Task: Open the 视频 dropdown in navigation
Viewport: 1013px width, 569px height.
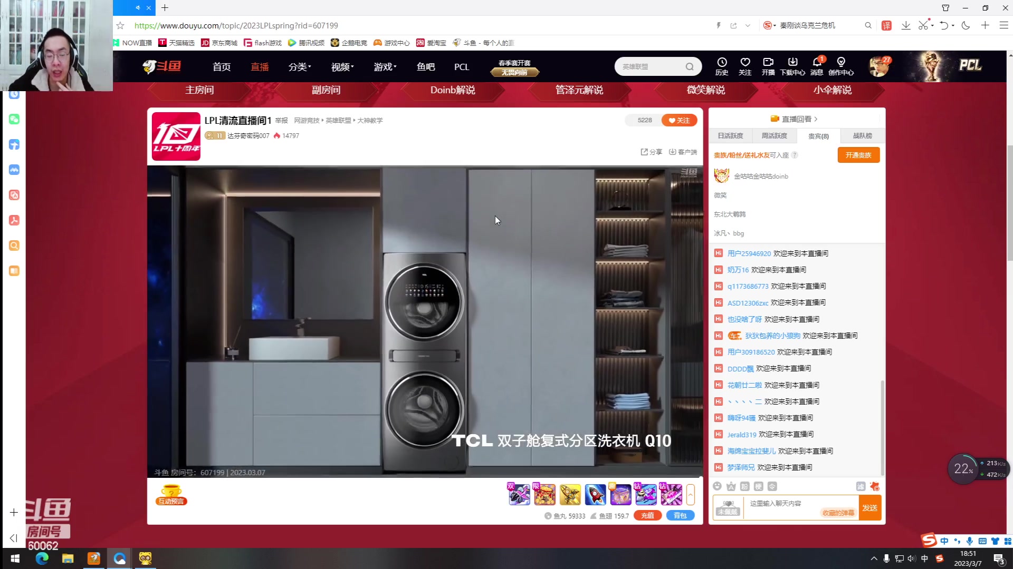Action: 342,67
